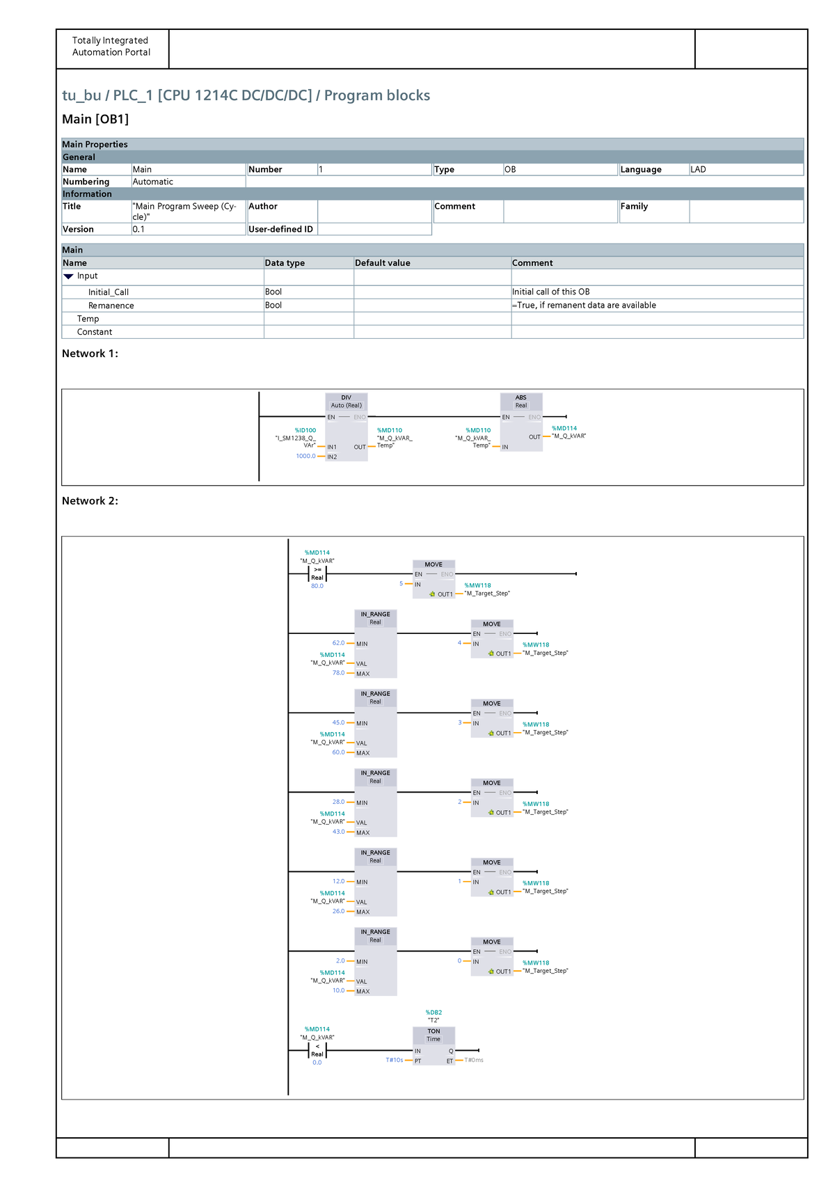Viewport: 835px width, 1181px height.
Task: Select the >= Real comparison contact
Action: [x=317, y=573]
